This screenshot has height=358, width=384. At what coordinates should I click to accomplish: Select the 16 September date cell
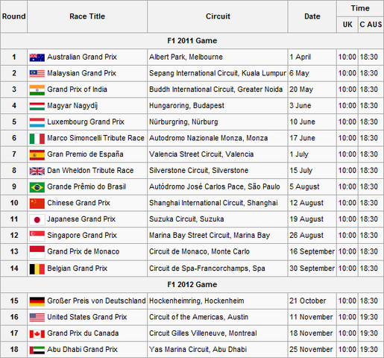tap(312, 251)
